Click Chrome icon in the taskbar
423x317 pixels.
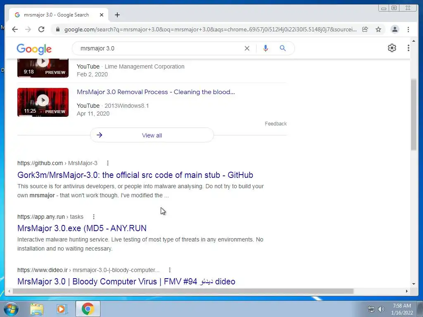point(88,309)
